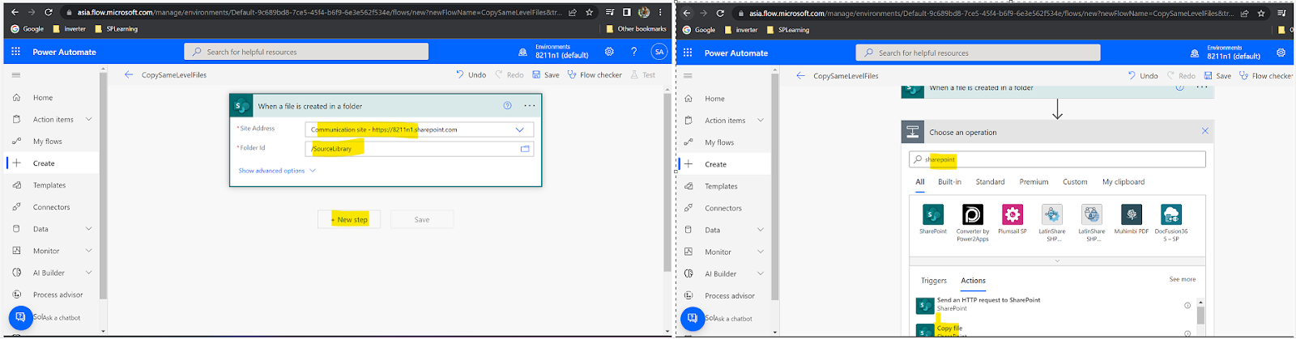
Task: Select the Built-in tab
Action: click(949, 182)
